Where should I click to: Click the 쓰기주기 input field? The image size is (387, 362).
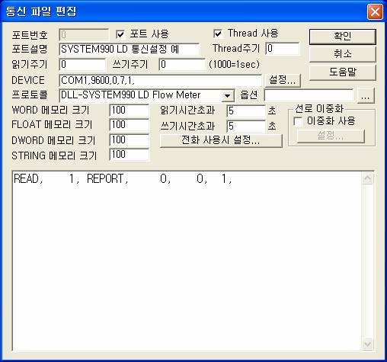click(182, 65)
